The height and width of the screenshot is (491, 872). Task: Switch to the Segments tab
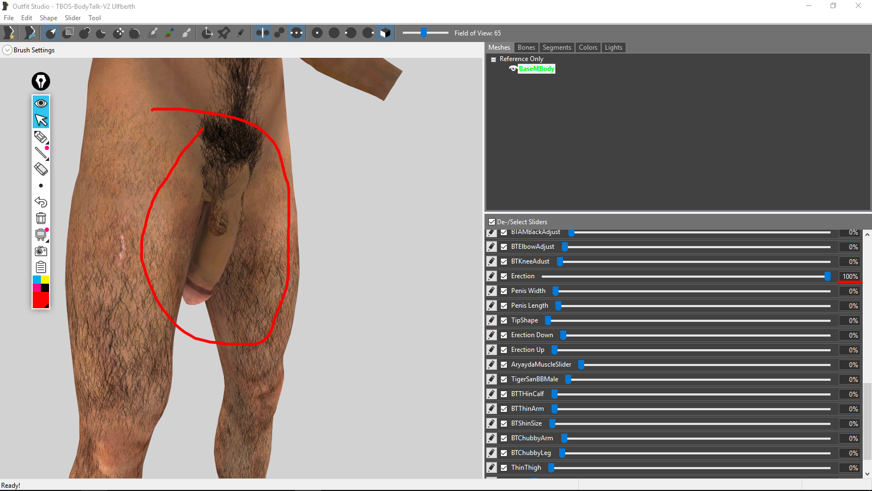point(557,47)
